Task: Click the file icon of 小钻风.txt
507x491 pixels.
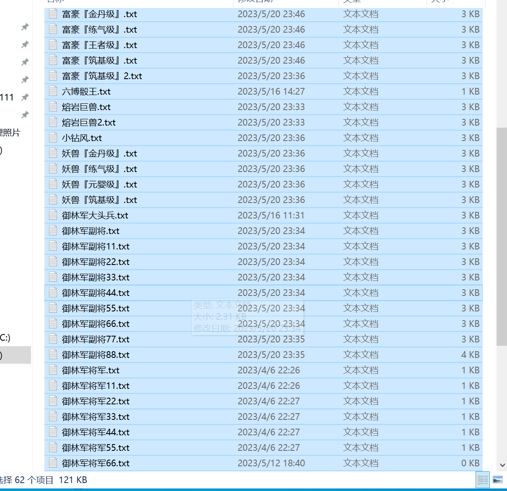Action: point(53,138)
